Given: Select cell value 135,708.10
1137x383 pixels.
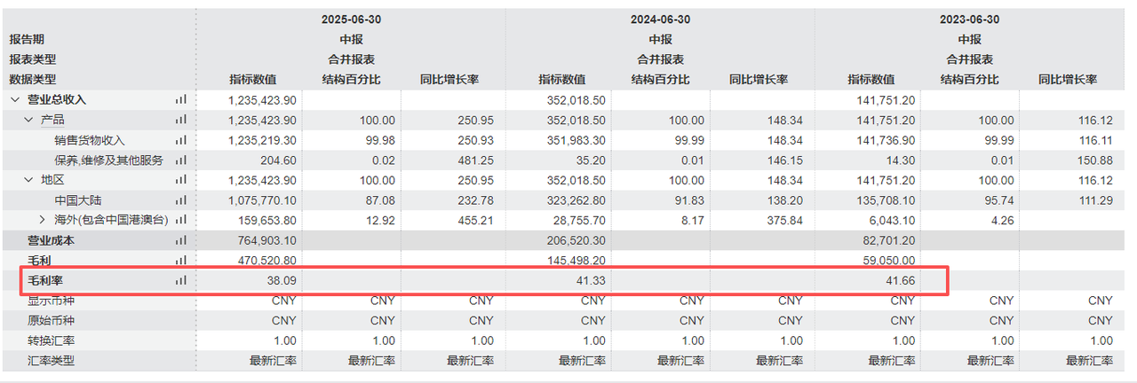Looking at the screenshot, I should pyautogui.click(x=887, y=200).
